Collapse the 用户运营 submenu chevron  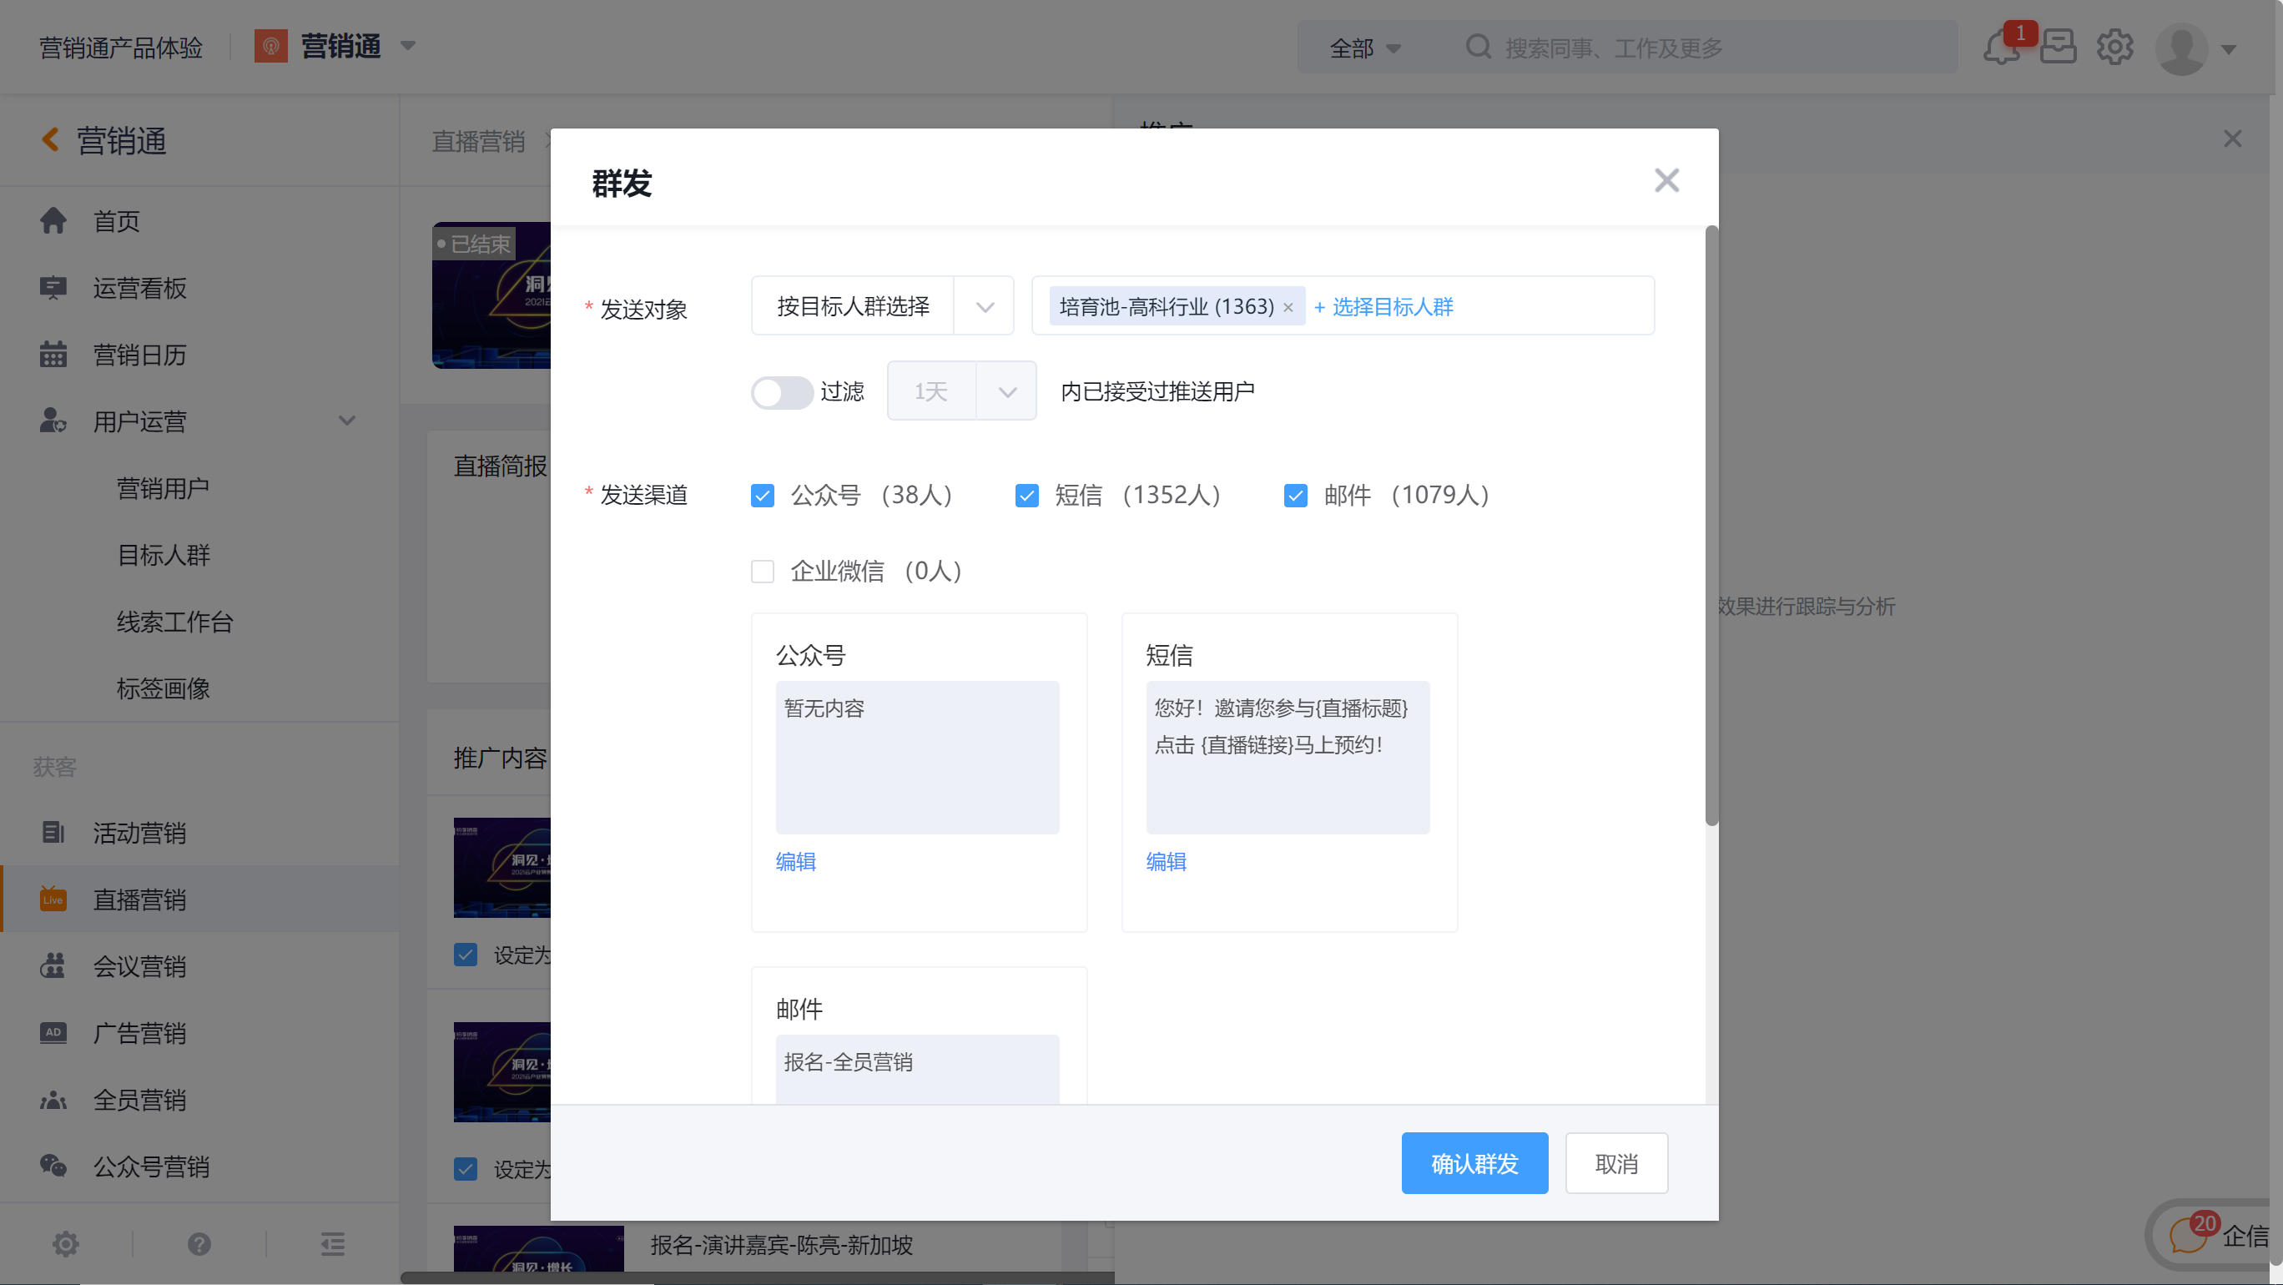pyautogui.click(x=346, y=421)
